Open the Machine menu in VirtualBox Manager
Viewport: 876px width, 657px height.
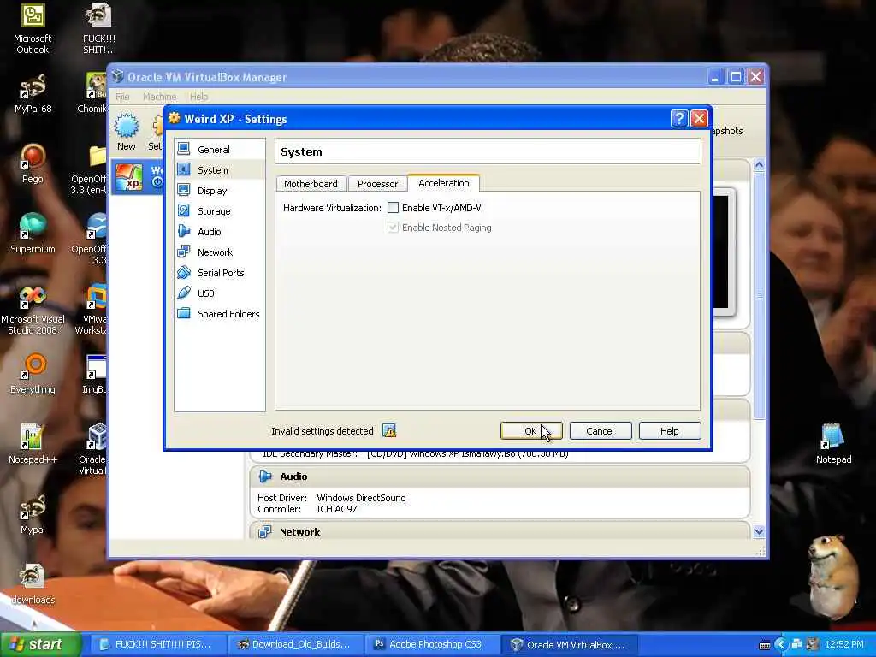click(x=159, y=97)
